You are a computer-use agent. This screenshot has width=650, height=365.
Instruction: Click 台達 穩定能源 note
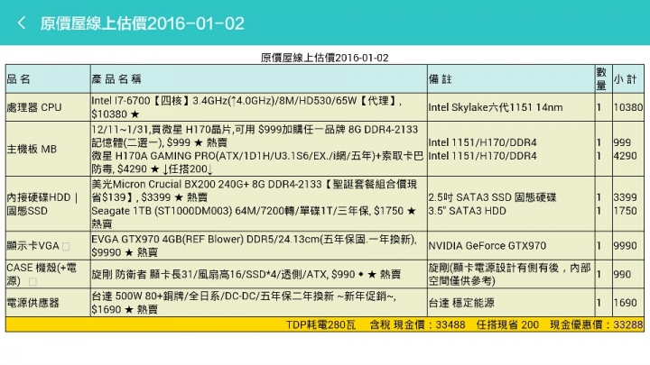(x=461, y=303)
